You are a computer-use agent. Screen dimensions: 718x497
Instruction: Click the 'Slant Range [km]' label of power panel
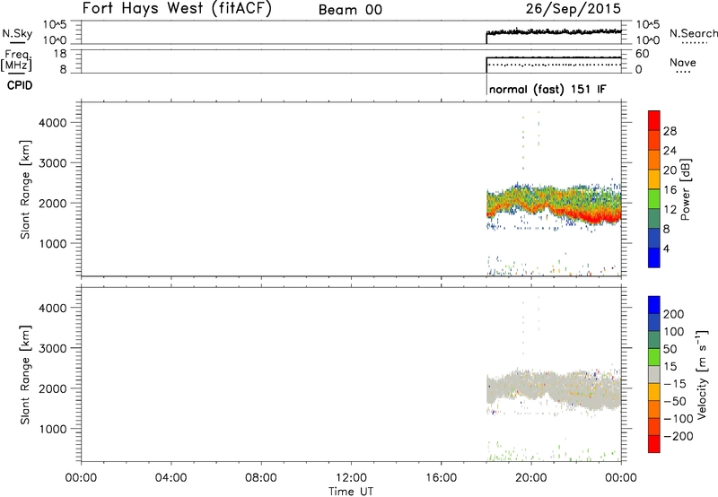[25, 189]
